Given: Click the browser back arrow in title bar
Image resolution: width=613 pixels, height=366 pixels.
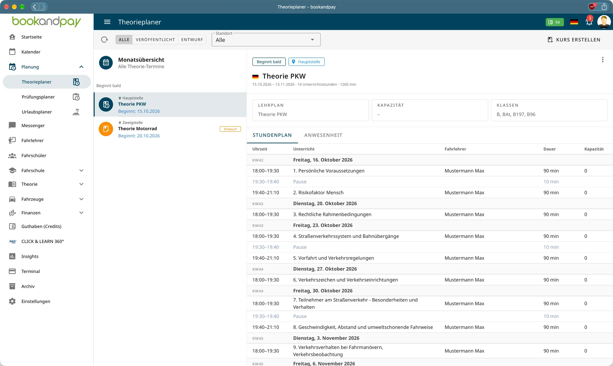Looking at the screenshot, I should 35,7.
